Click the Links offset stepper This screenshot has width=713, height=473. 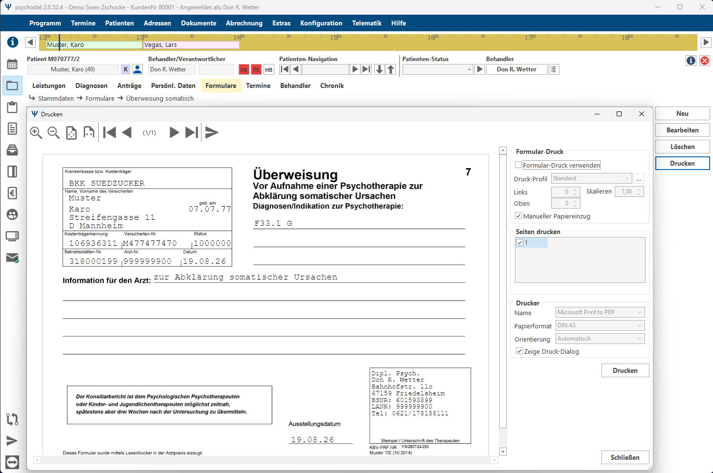tap(576, 192)
